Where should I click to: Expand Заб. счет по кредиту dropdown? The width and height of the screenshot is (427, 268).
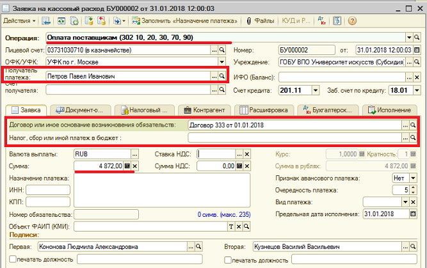click(417, 90)
